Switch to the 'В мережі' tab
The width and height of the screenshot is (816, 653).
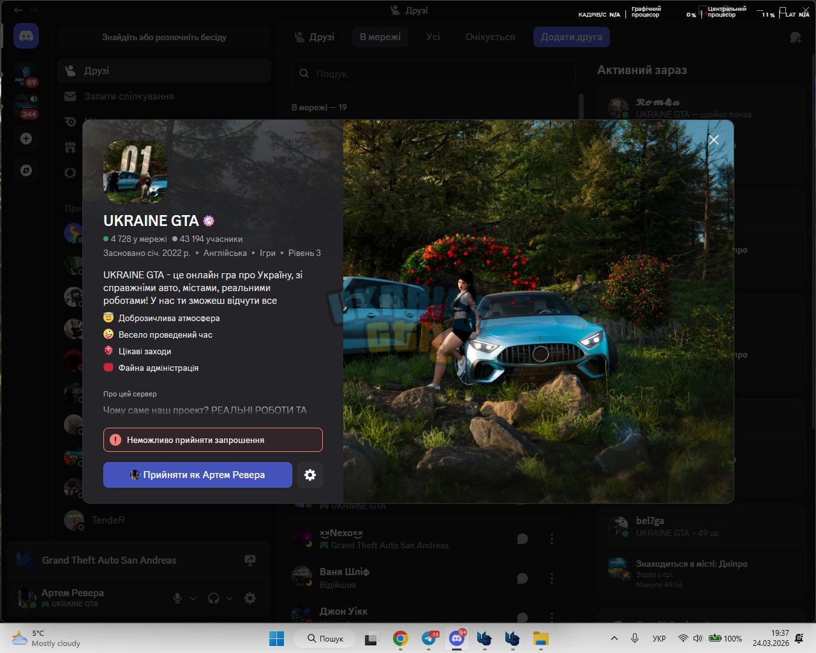[x=380, y=37]
